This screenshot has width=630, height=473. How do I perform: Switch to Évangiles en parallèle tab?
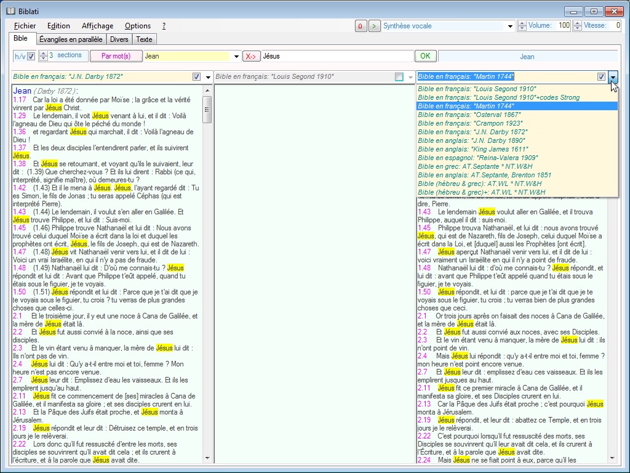[x=70, y=39]
